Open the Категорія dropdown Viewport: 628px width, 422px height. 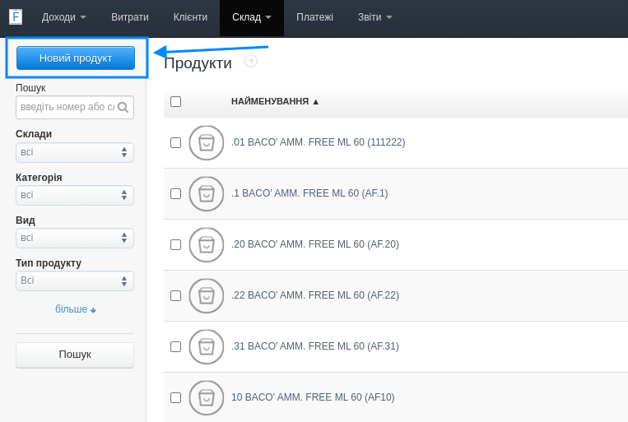point(74,195)
